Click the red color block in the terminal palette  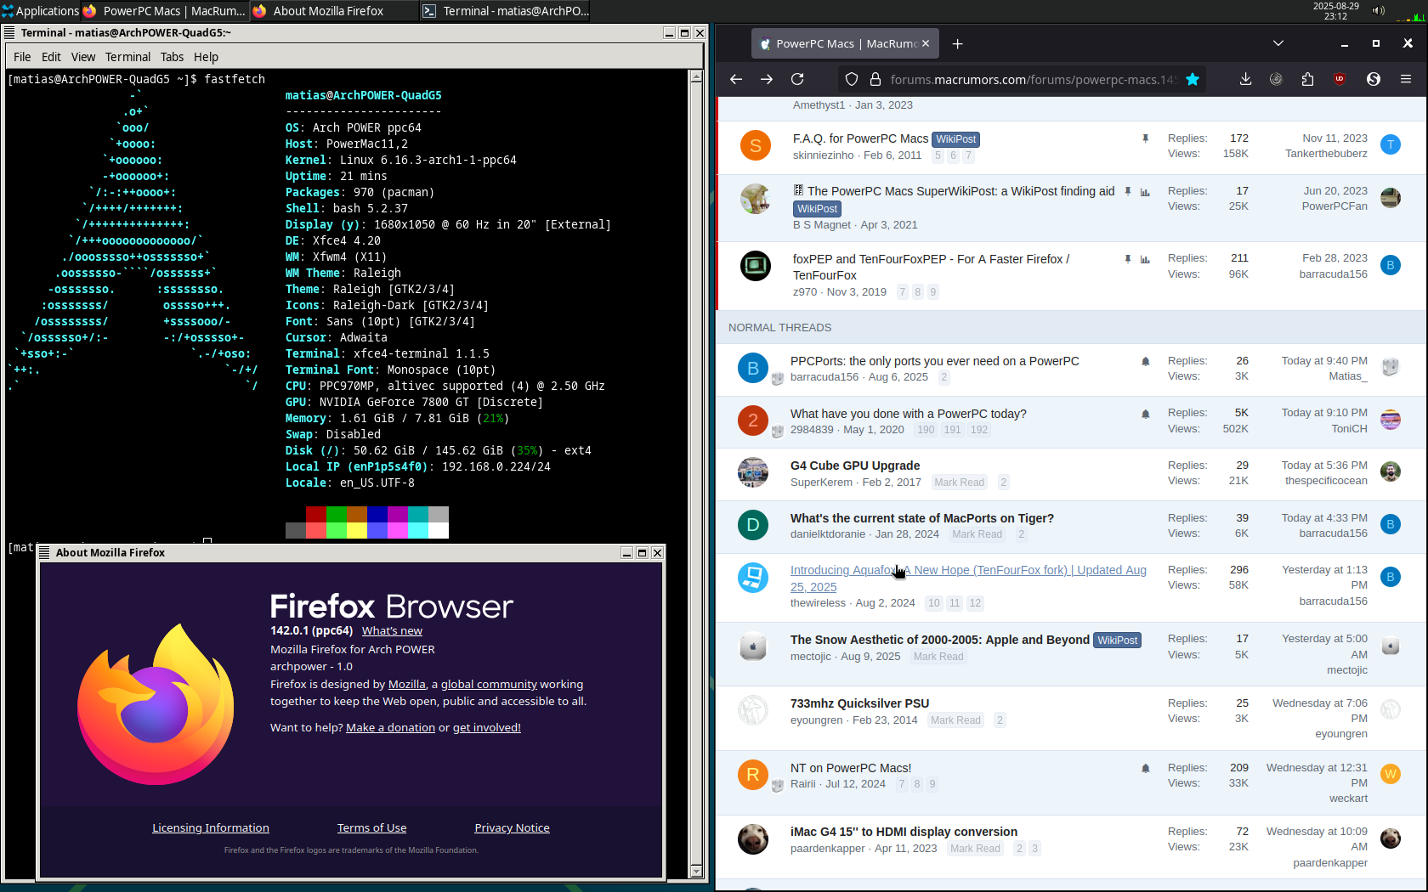coord(316,514)
